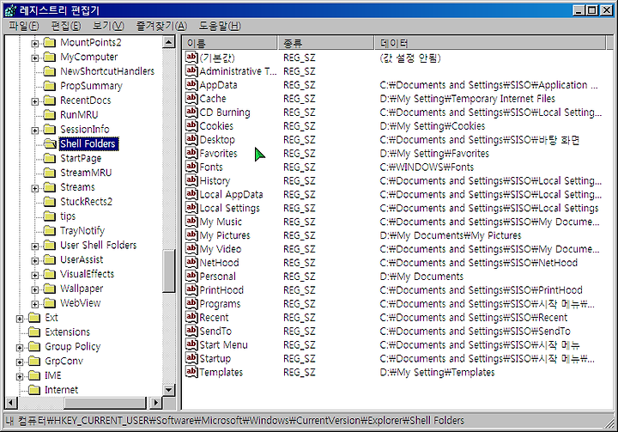Viewport: 618px width, 432px height.
Task: Click the tree pane scroll up arrow
Action: (x=169, y=42)
